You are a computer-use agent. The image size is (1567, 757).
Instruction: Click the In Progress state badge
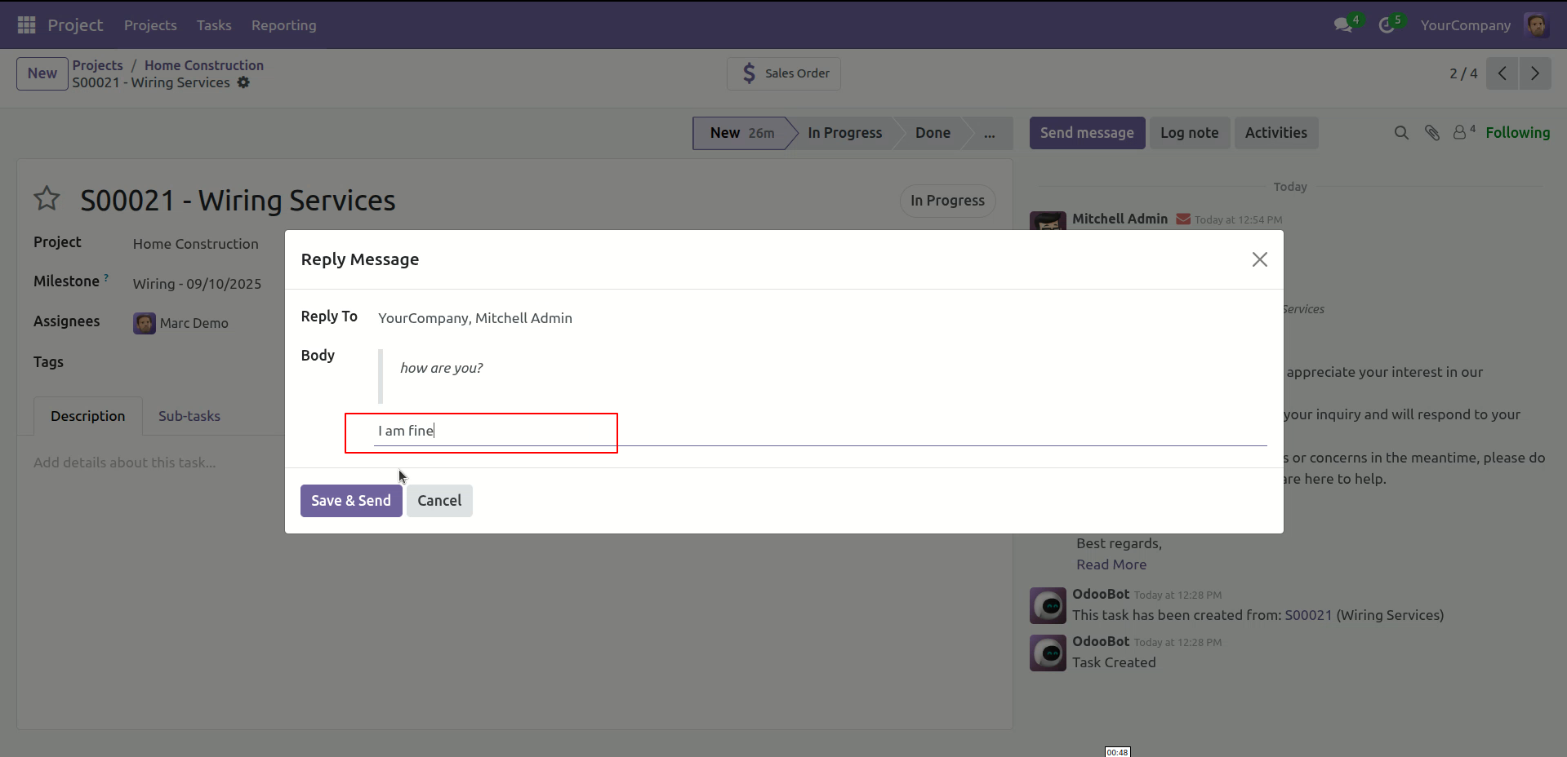pos(947,201)
